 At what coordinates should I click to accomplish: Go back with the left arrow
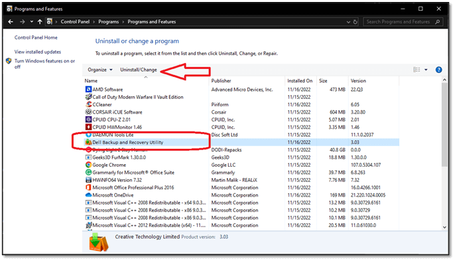11,22
